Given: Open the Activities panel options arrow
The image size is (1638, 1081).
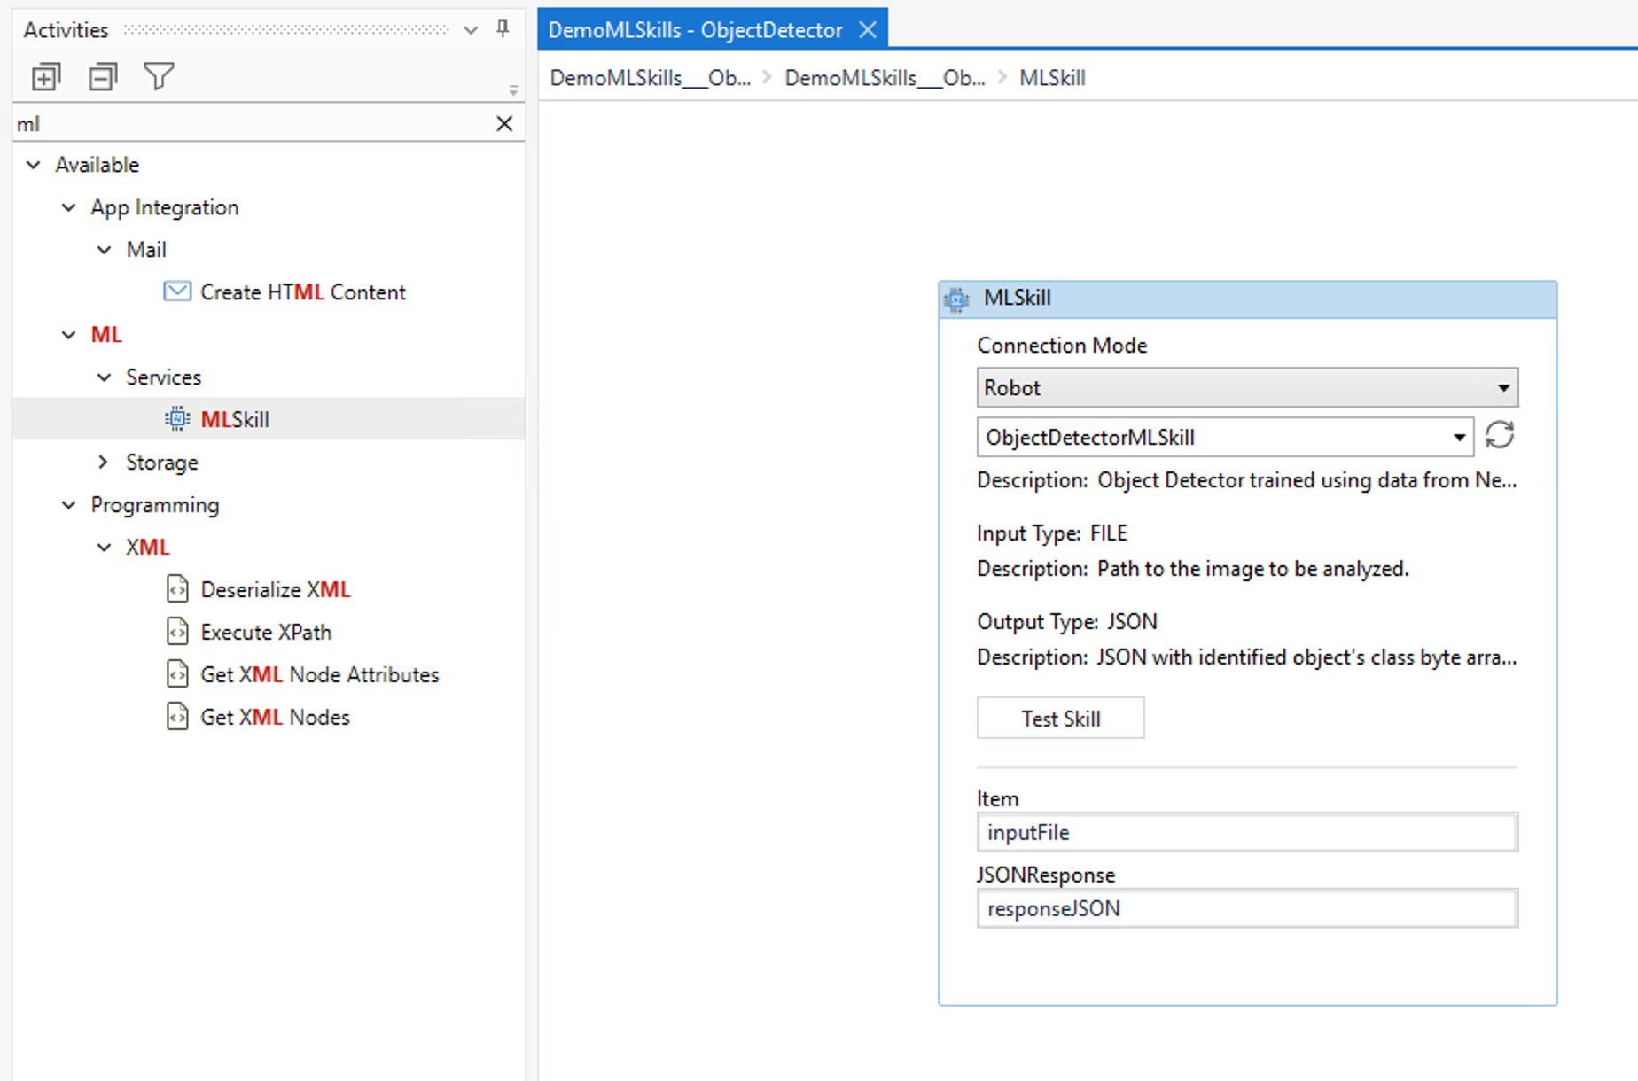Looking at the screenshot, I should point(471,30).
